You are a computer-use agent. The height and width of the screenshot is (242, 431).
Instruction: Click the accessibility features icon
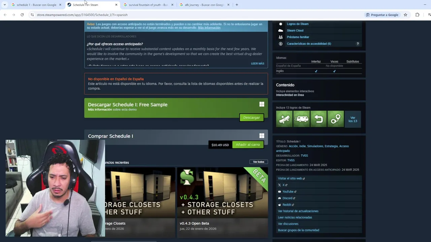pos(280,44)
